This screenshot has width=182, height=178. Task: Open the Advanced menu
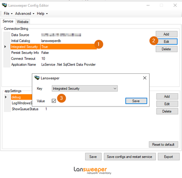pos(25,14)
